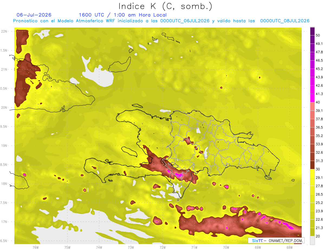Screen dimensions: 325x251
Task: Click the longitude axis label "71W"
Action: point(194,247)
